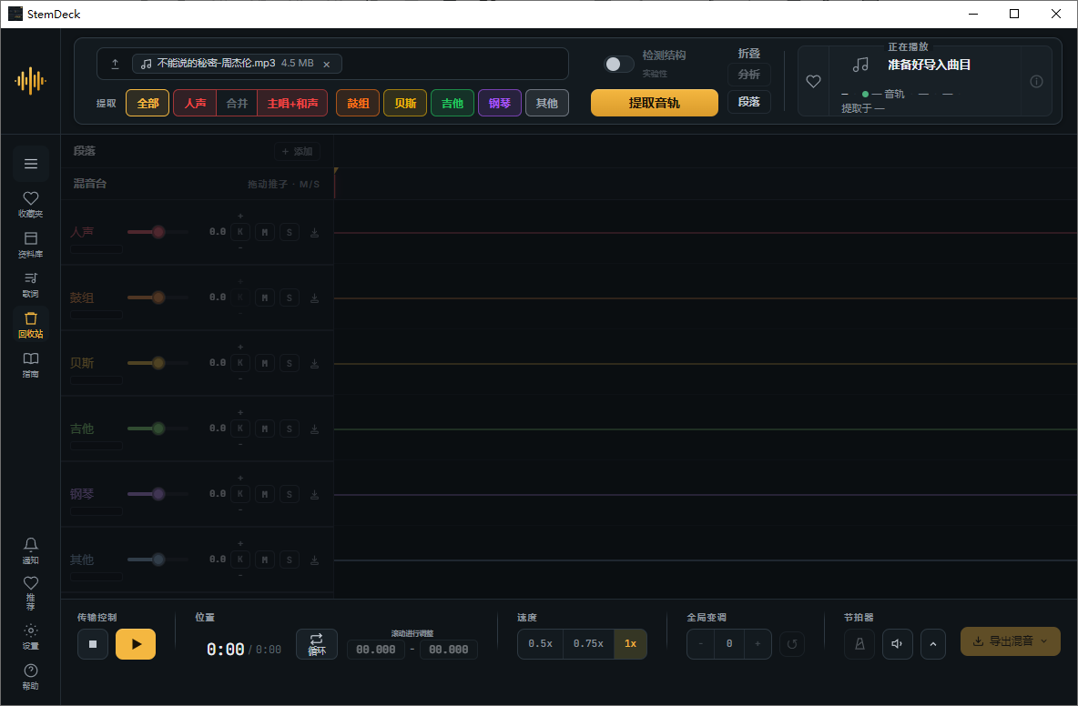Toggle the 循环 loop button
This screenshot has width=1078, height=706.
click(316, 644)
